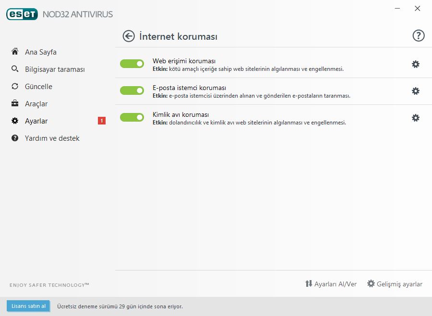Click the İnternet koruması heading
The width and height of the screenshot is (432, 316).
[x=178, y=36]
